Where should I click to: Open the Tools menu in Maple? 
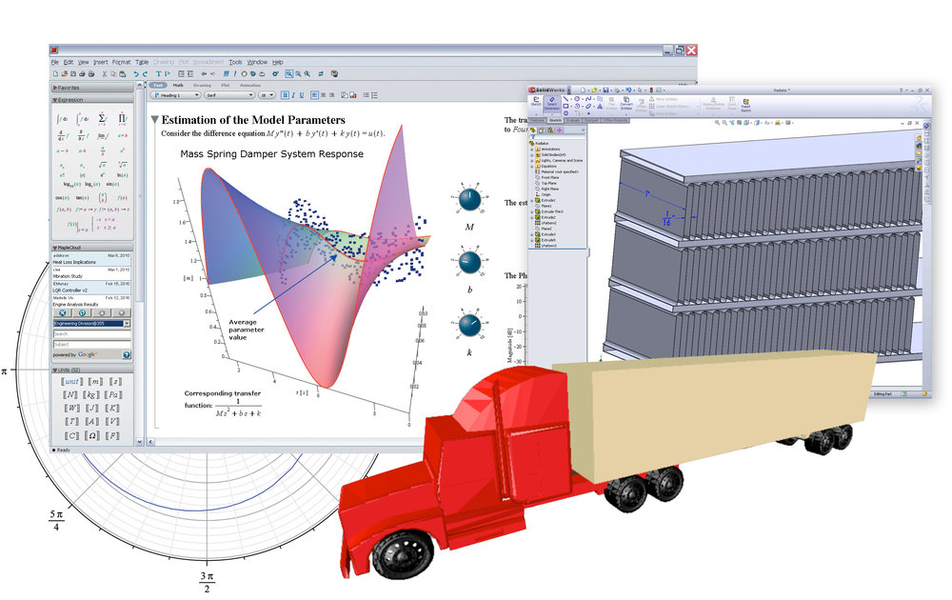[x=235, y=61]
